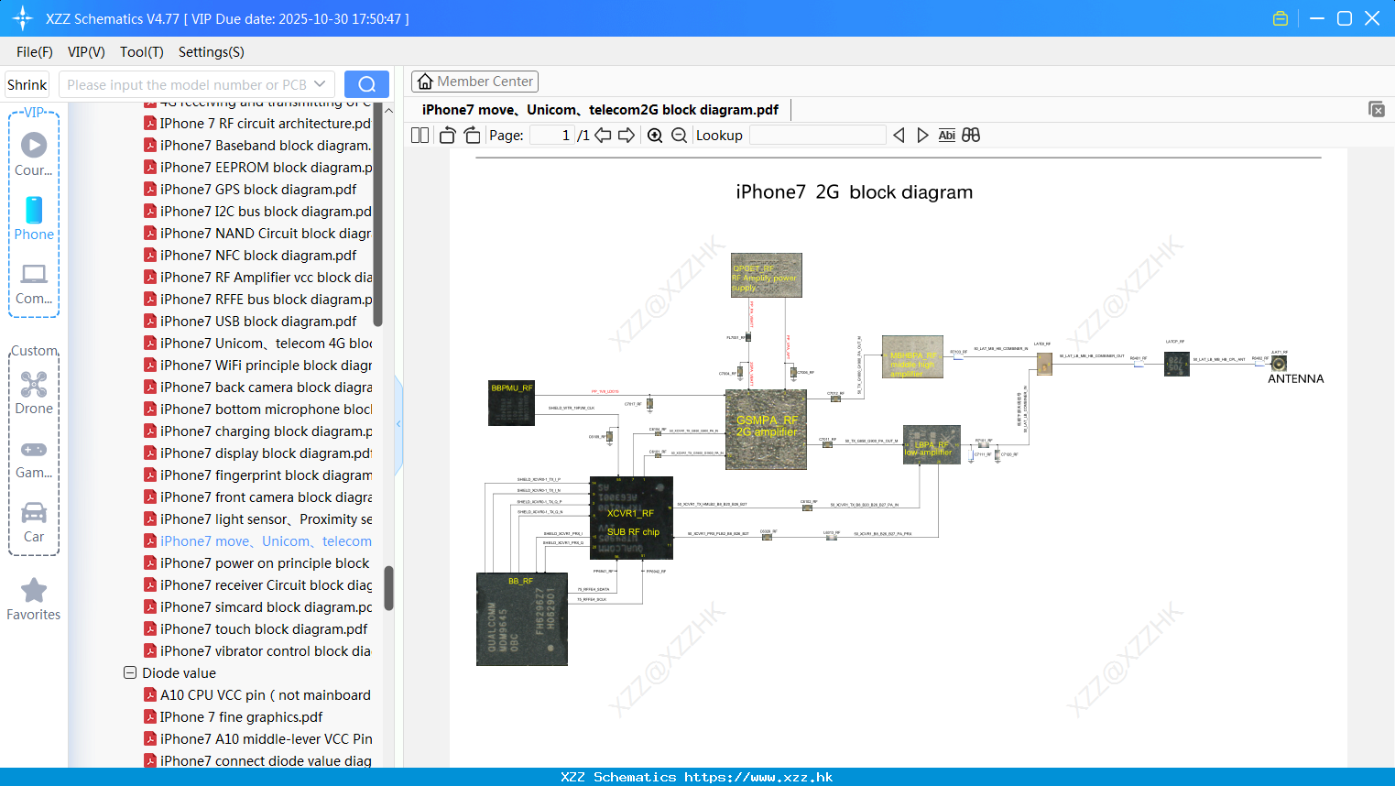Select the Drone category
This screenshot has width=1395, height=786.
[x=34, y=393]
